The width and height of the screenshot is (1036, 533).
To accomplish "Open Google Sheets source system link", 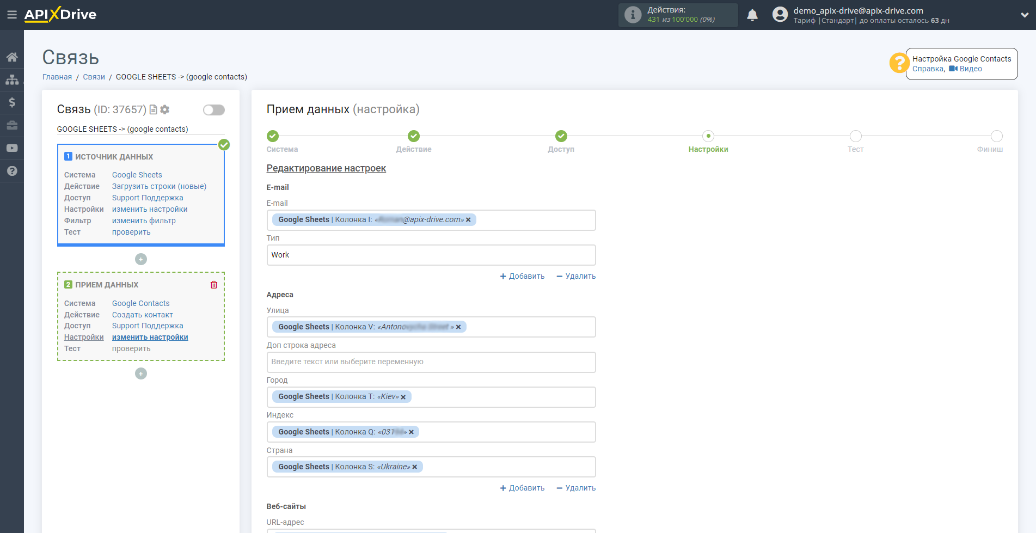I will coord(137,175).
